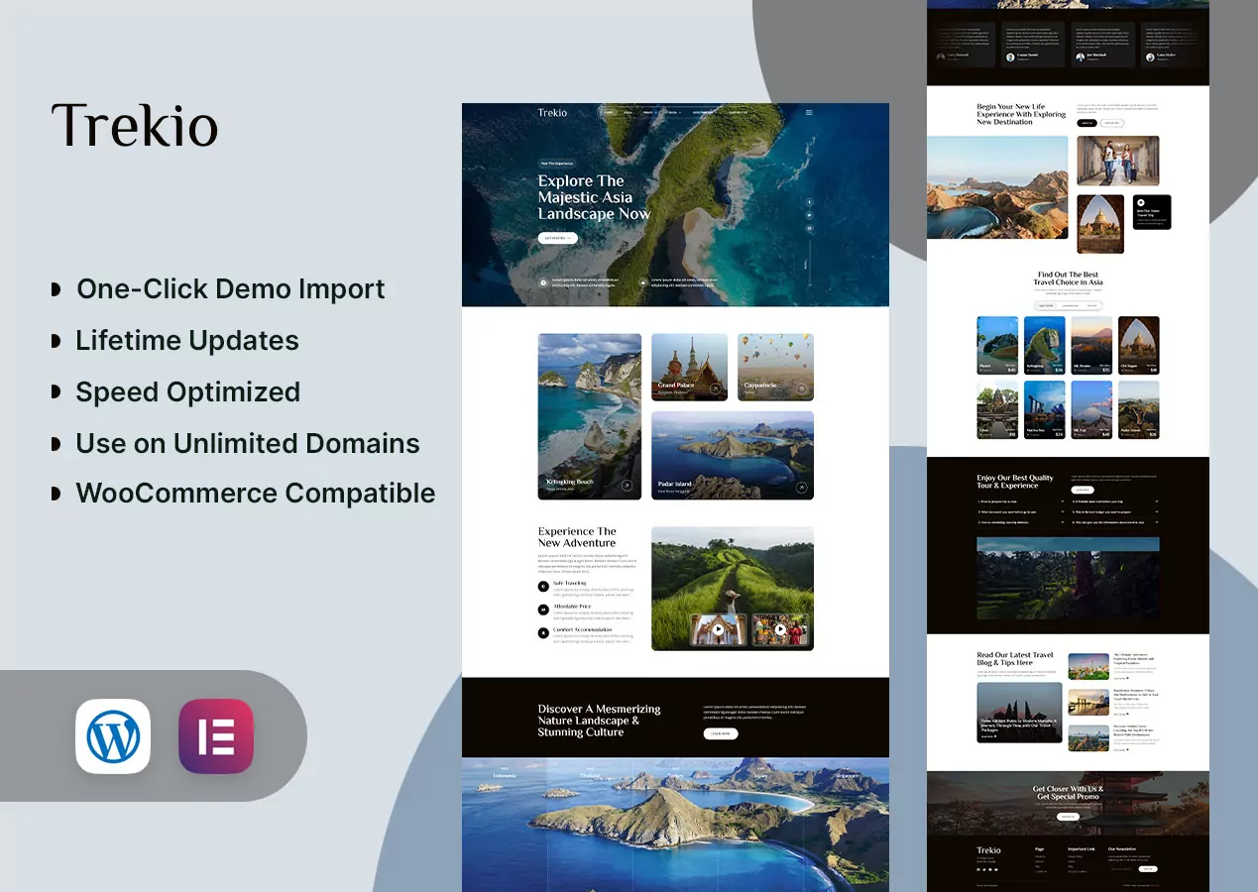This screenshot has height=892, width=1258.
Task: Click the Safe Traveling play icon
Action: (543, 586)
